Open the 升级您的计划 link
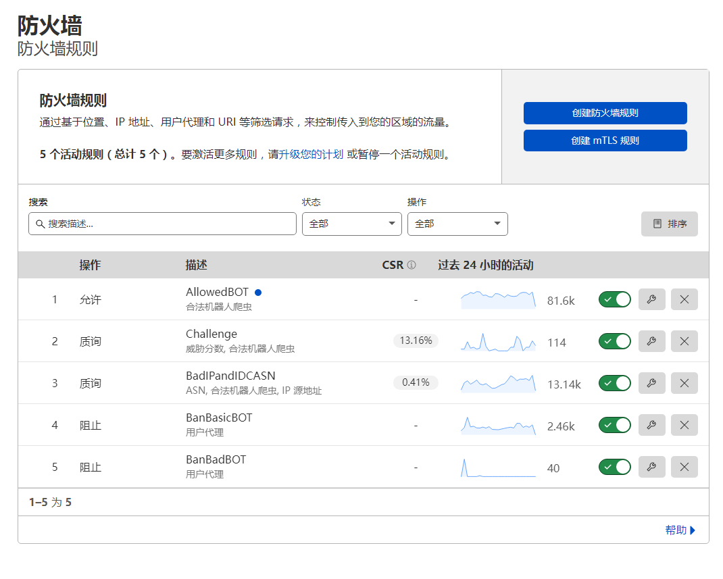723x579 pixels. click(311, 155)
